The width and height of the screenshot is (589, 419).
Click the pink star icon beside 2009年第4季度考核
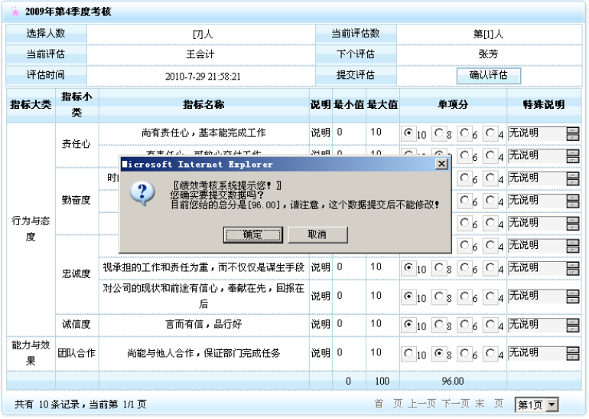coord(15,11)
